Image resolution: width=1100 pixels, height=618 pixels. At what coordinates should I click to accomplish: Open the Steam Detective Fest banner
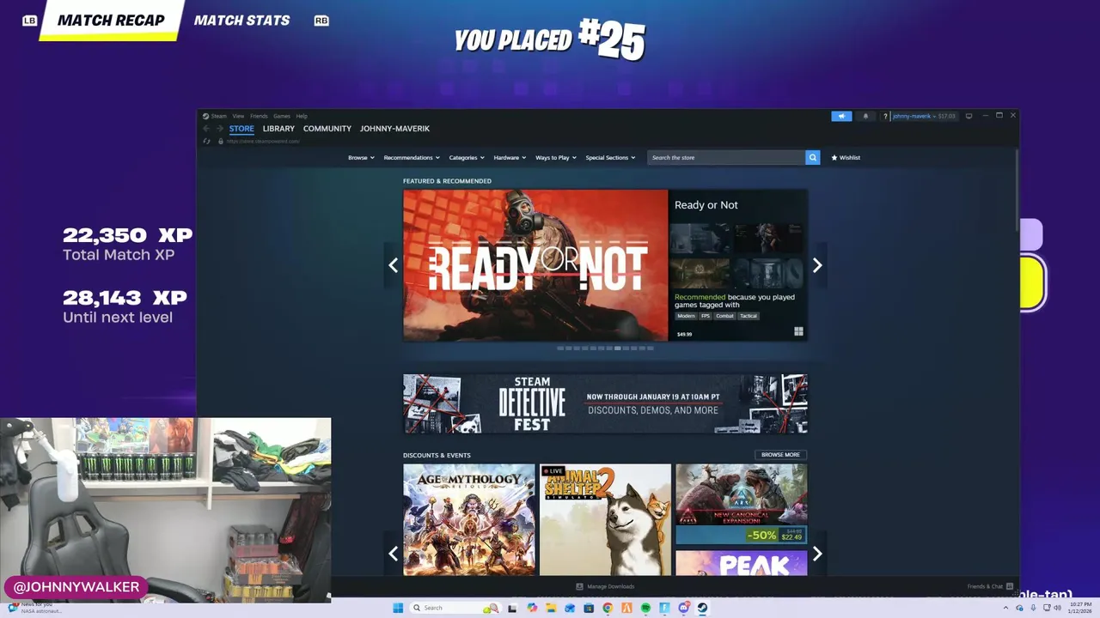(605, 403)
